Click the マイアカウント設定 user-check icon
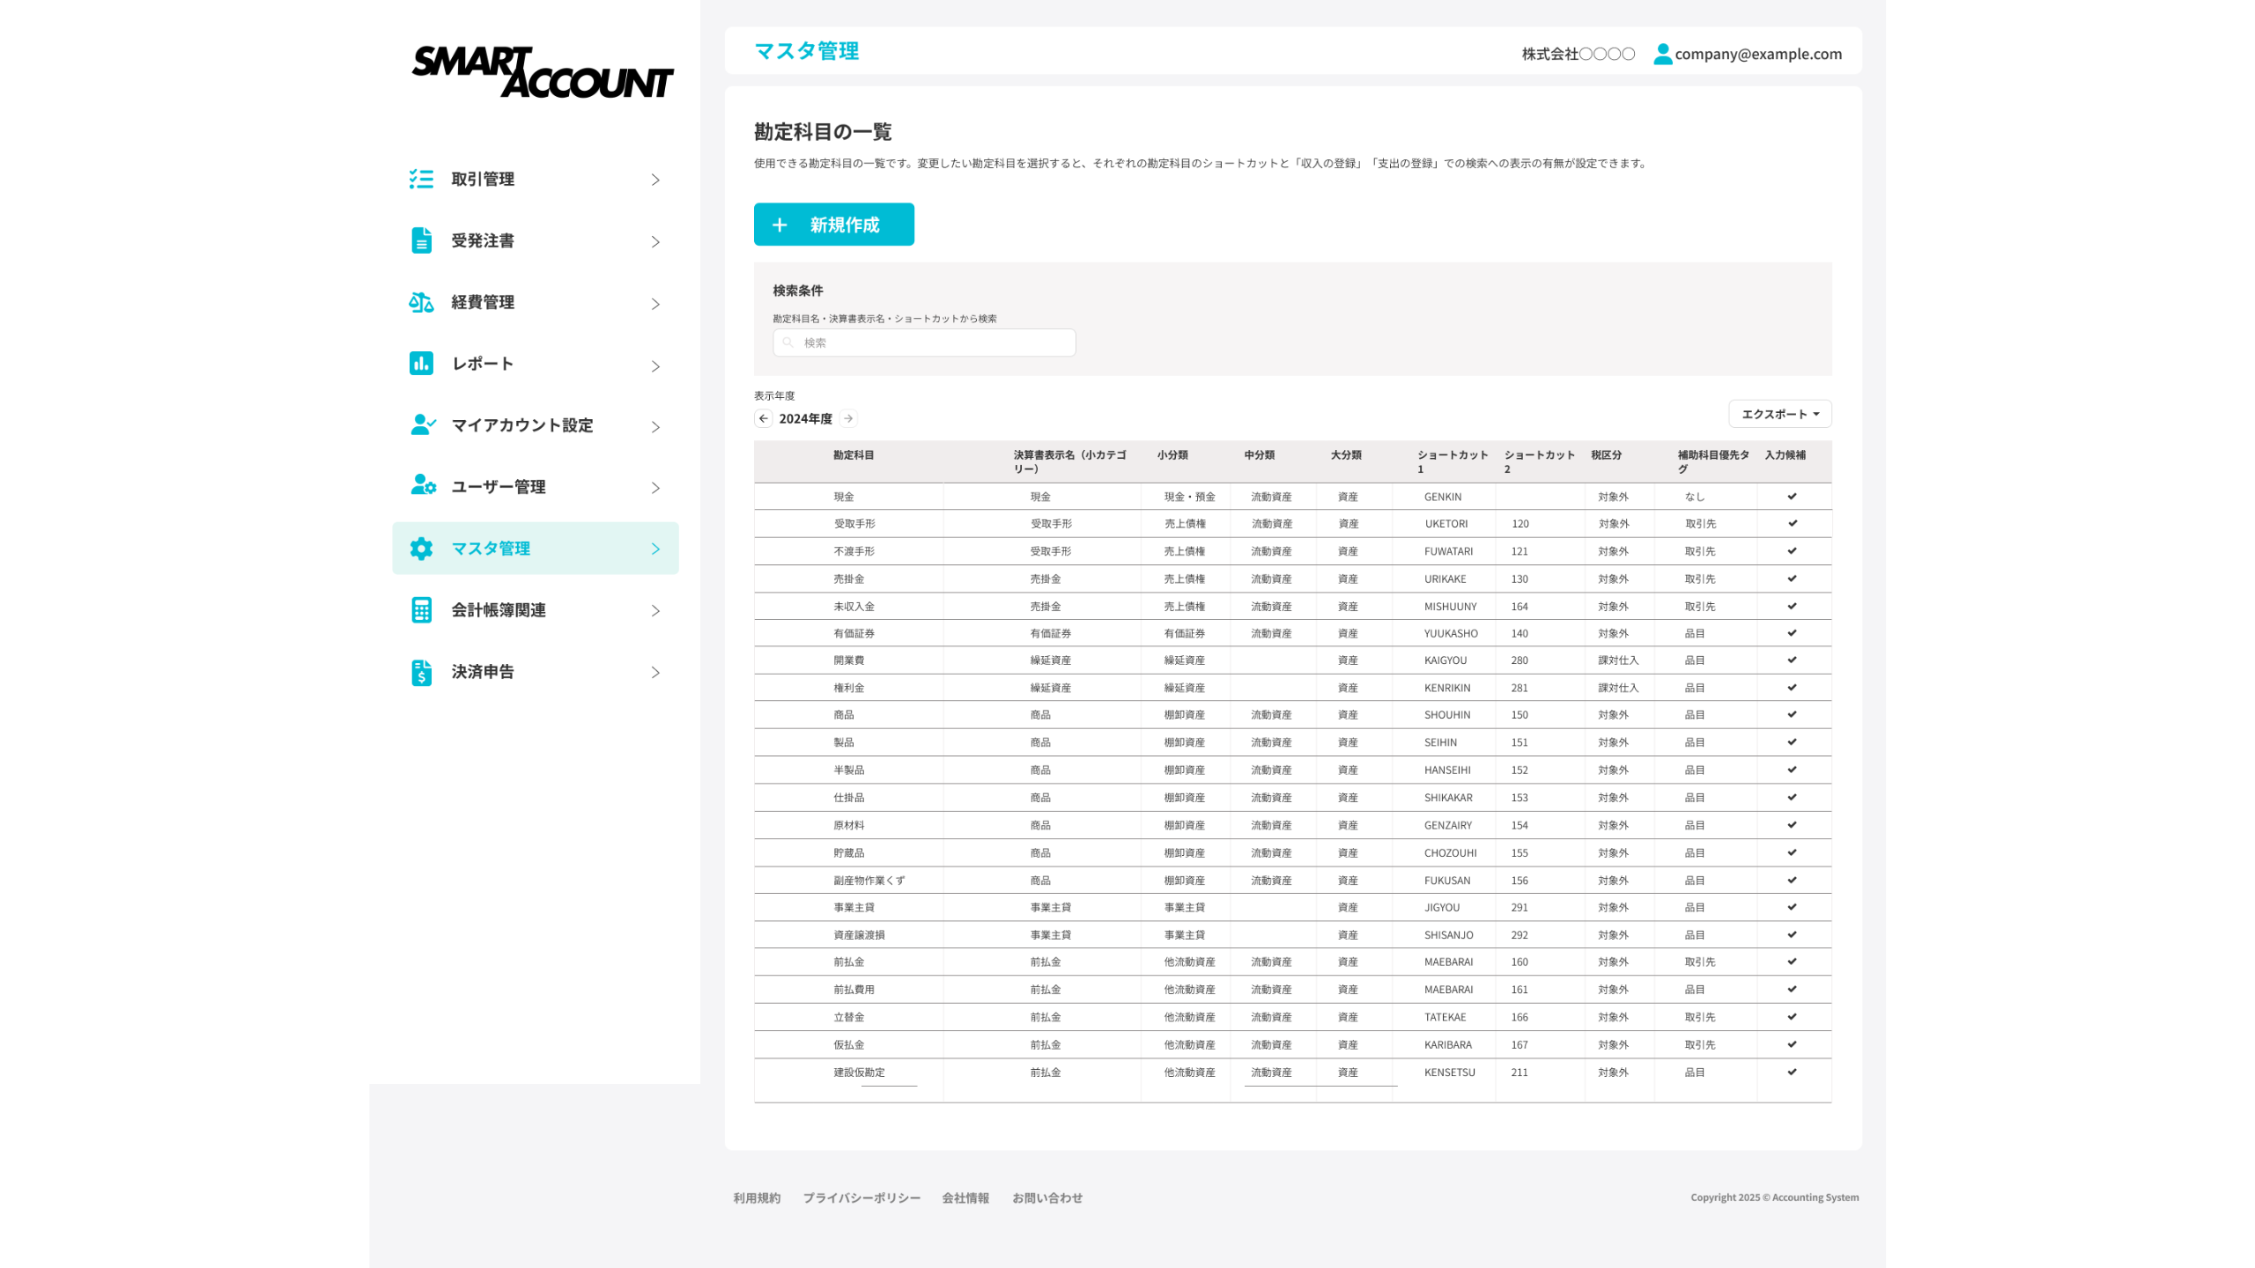2255x1268 pixels. click(x=423, y=425)
